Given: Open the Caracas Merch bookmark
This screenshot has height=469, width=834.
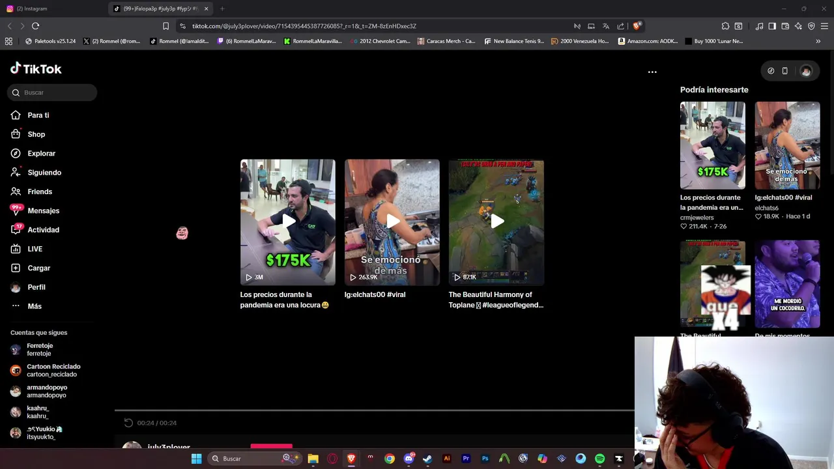Looking at the screenshot, I should coord(447,41).
